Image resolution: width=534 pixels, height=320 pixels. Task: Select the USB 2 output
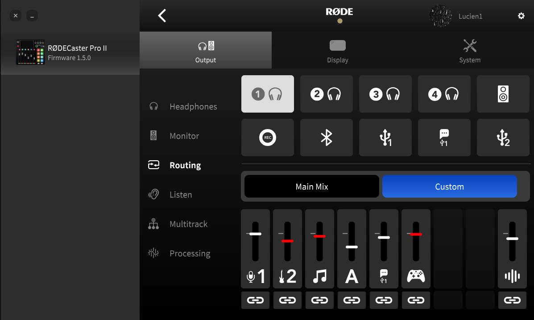[503, 138]
